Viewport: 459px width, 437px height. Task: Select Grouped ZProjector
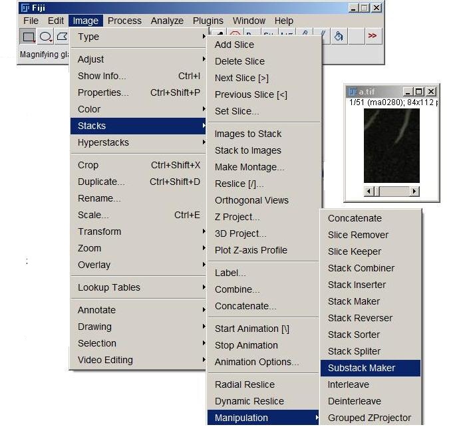(x=371, y=418)
